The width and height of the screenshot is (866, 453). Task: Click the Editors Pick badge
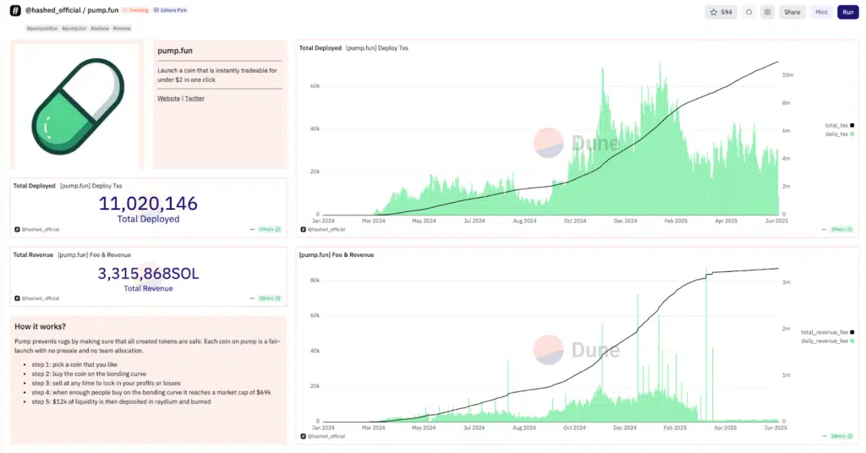click(170, 10)
